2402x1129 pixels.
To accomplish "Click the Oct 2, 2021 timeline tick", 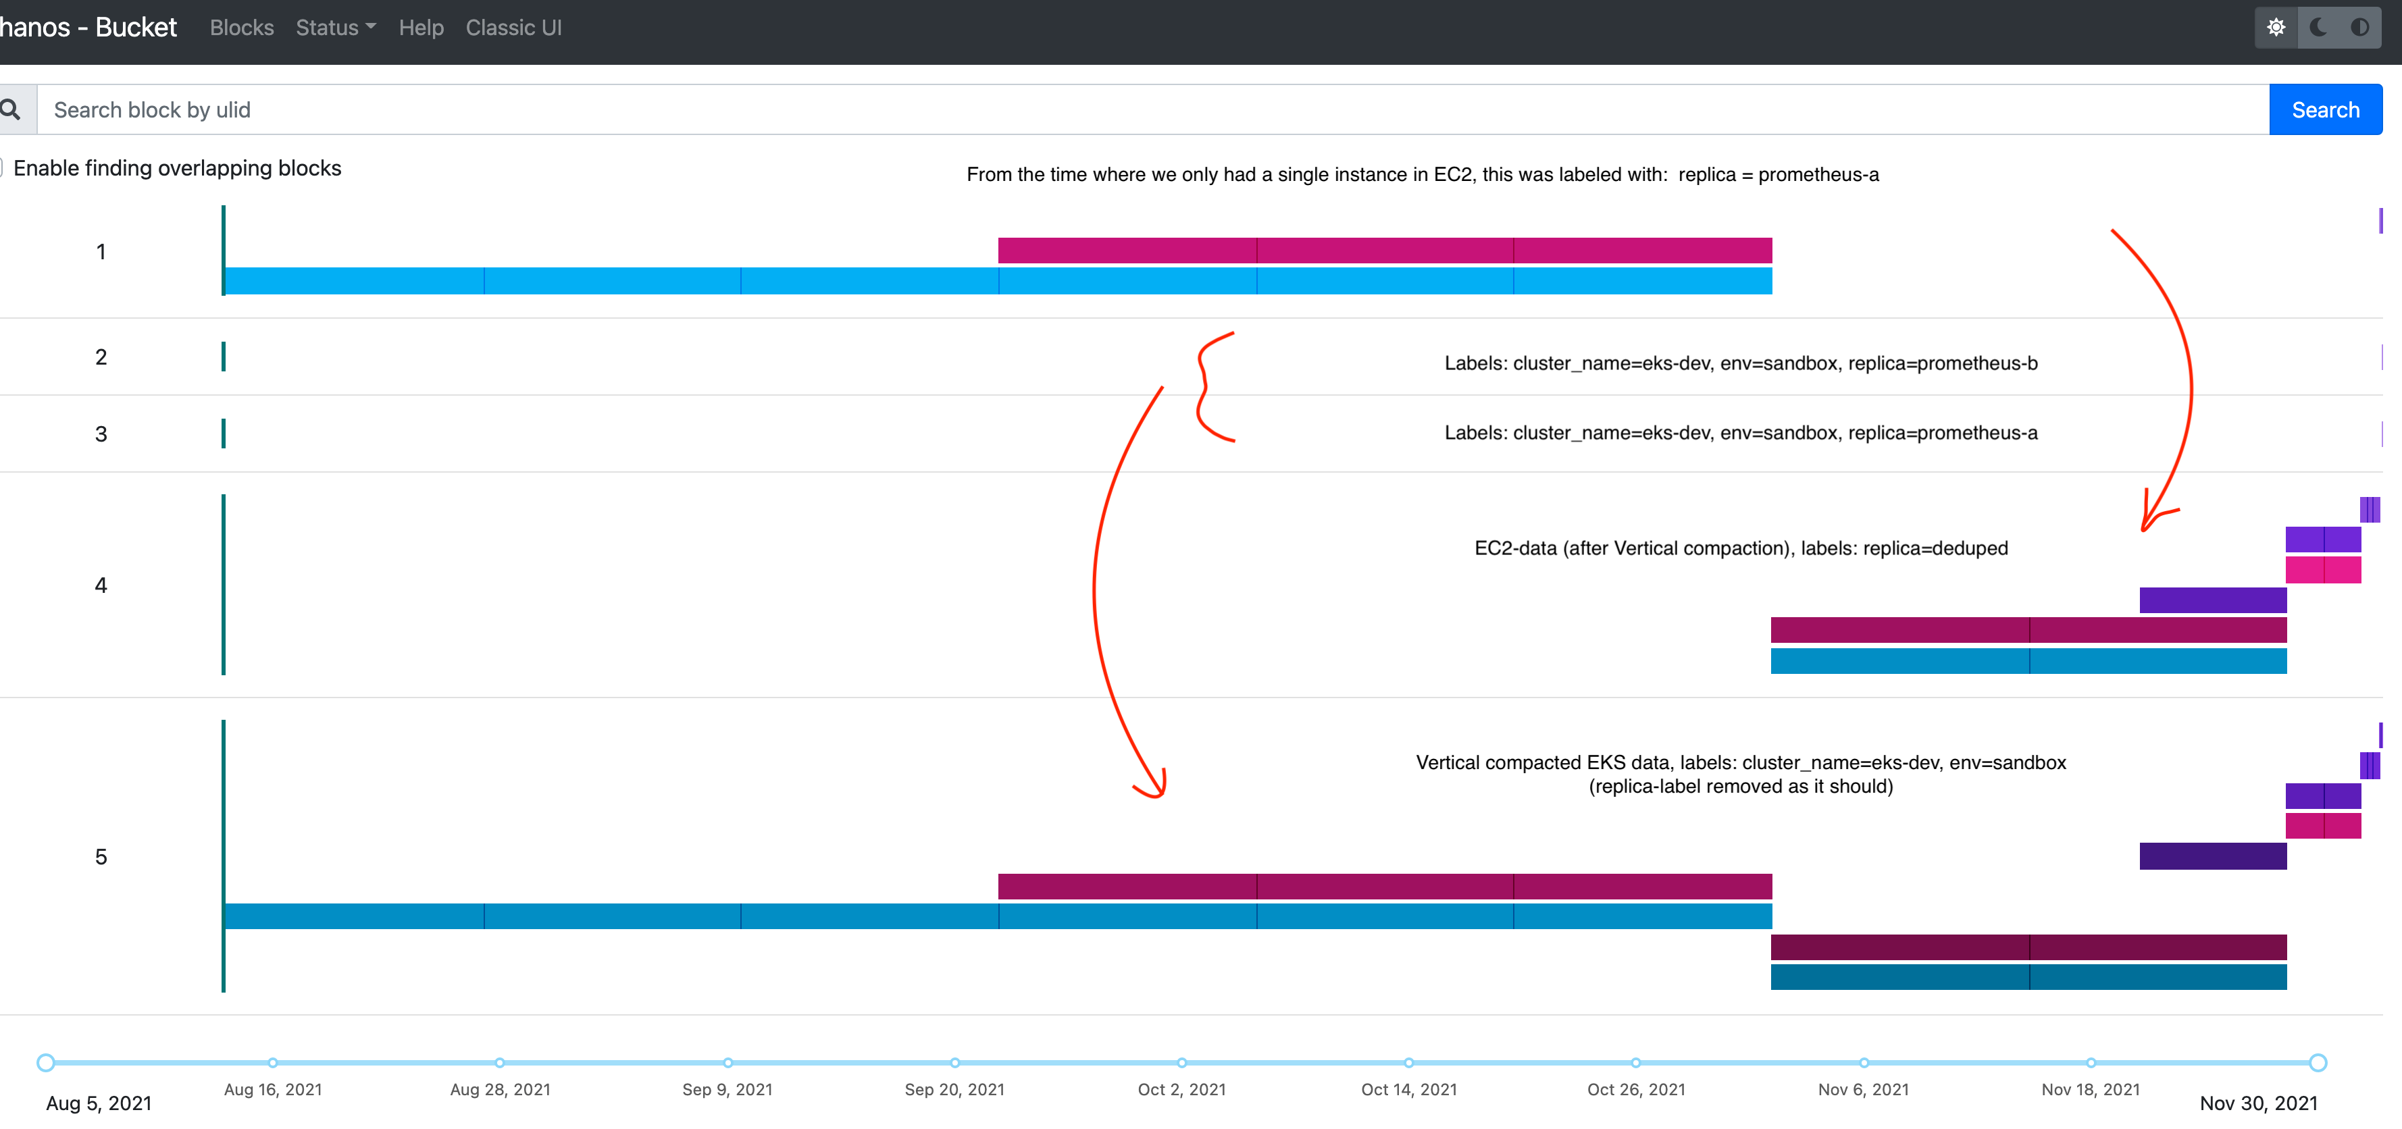I will (1181, 1062).
